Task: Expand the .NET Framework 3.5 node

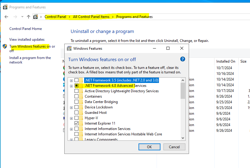Action: pos(71,81)
